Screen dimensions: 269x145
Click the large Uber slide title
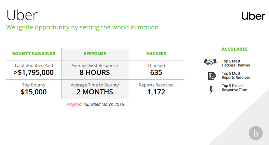(22, 15)
